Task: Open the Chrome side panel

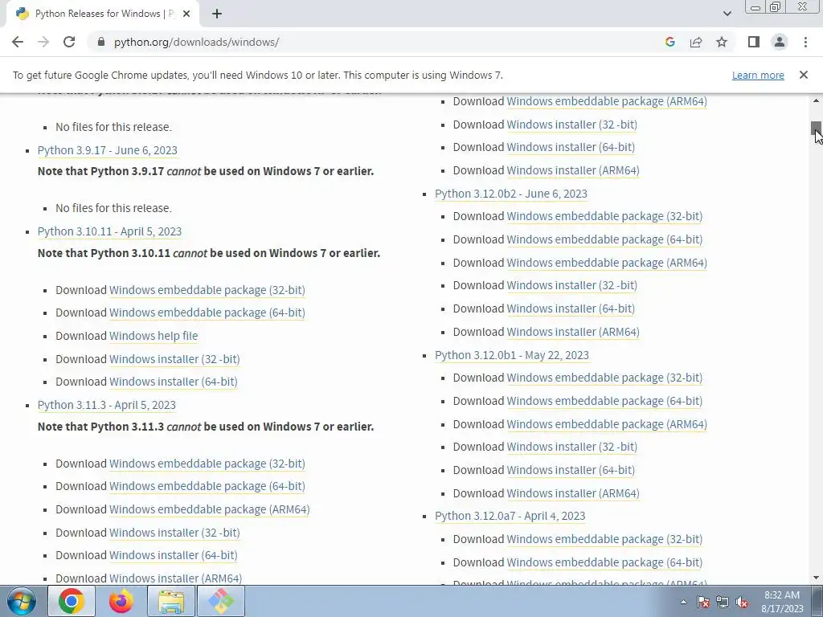Action: [754, 42]
